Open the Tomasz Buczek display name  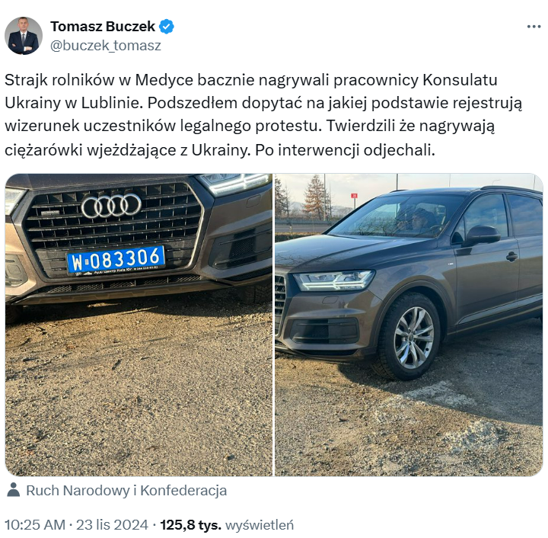pyautogui.click(x=103, y=26)
